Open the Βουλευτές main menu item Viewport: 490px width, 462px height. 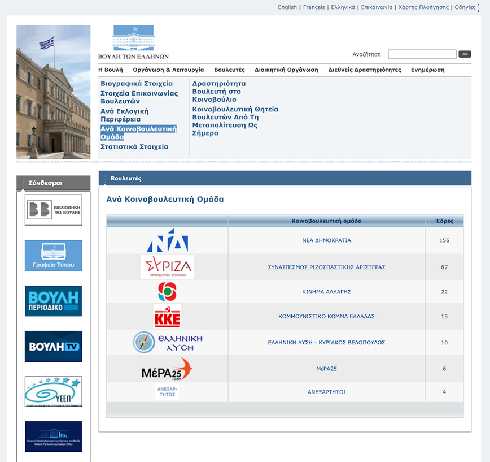pyautogui.click(x=229, y=70)
